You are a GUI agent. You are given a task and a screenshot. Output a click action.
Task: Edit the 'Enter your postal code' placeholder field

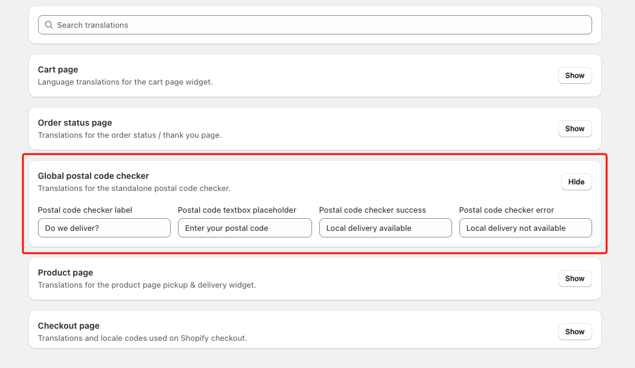[244, 228]
